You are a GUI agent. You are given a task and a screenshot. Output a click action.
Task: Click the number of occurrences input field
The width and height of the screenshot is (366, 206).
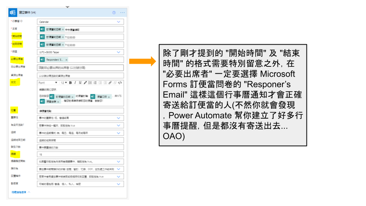80,147
